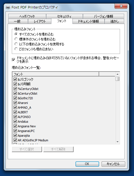Toggle the Aharoni font checkbox
134x176 pixels.
(x=15, y=103)
